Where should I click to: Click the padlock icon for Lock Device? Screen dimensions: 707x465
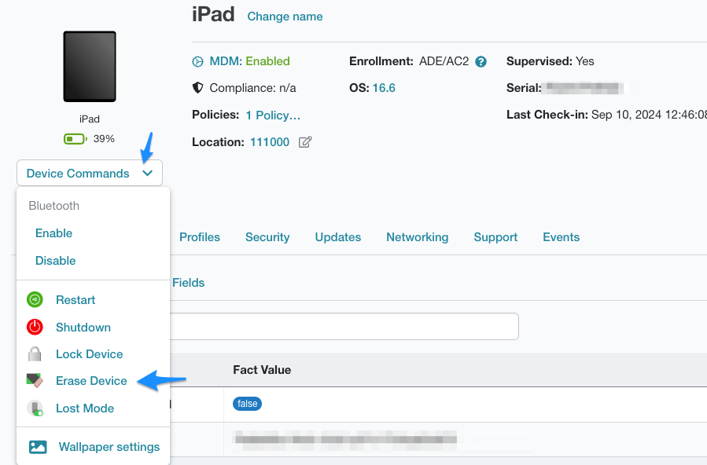click(35, 354)
